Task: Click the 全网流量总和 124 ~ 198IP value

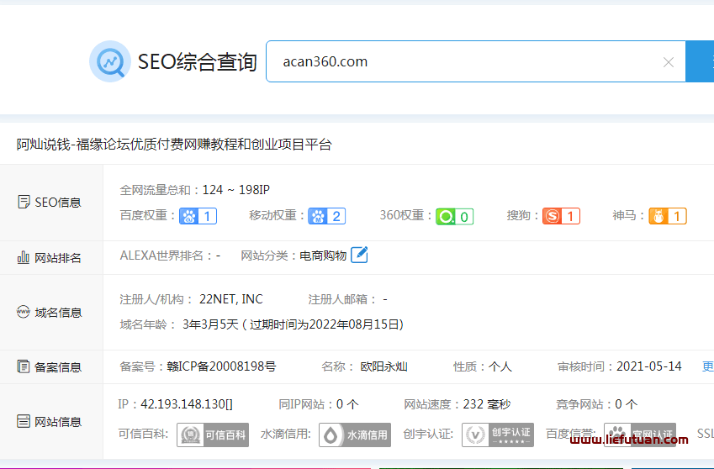Action: click(235, 190)
